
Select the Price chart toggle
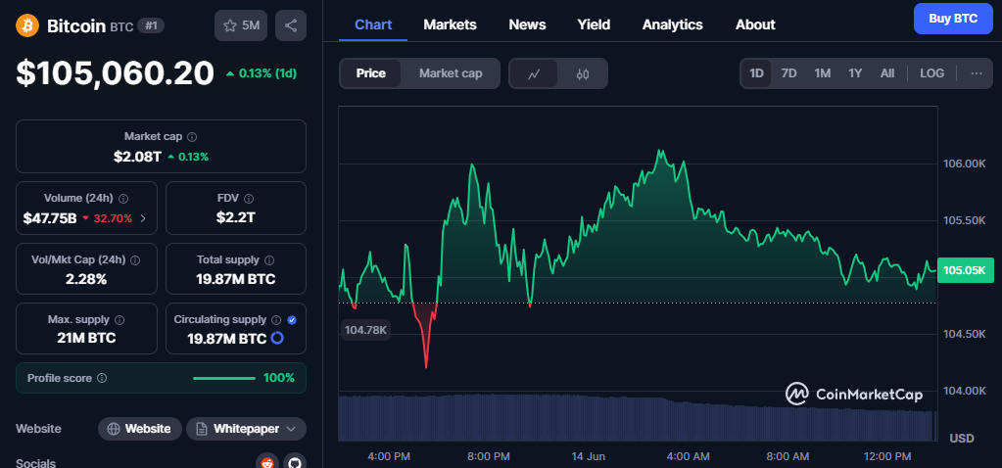370,73
